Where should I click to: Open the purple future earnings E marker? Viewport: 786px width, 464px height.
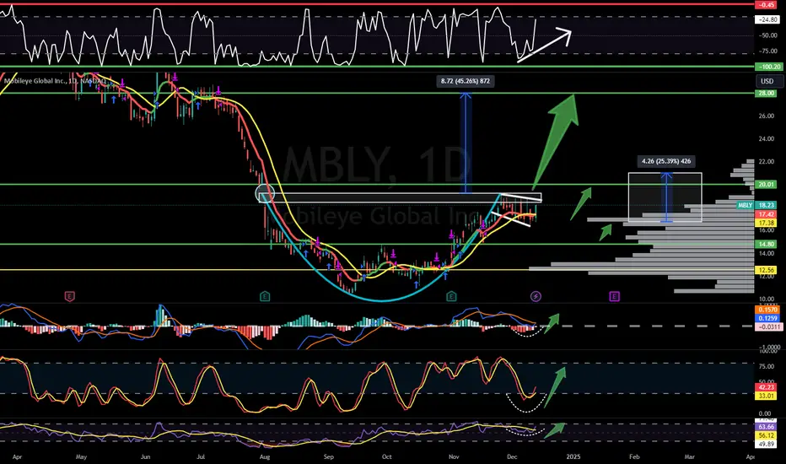click(614, 296)
